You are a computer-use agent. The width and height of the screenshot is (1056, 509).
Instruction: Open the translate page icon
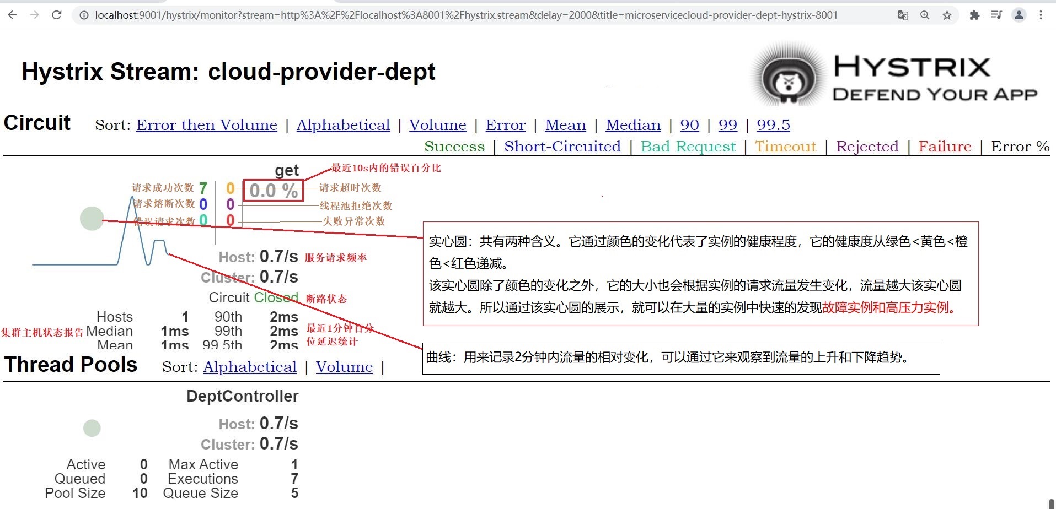click(903, 15)
